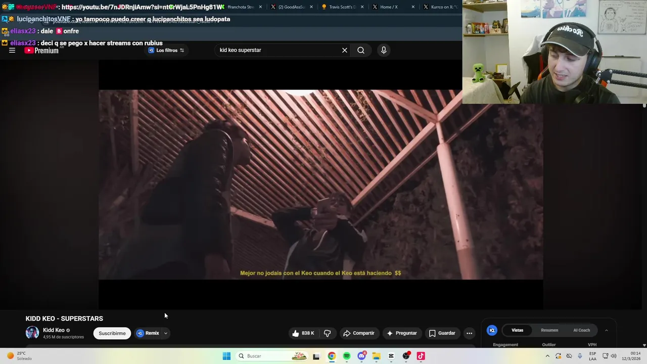The image size is (647, 364).
Task: Click the Remix button
Action: (x=148, y=333)
